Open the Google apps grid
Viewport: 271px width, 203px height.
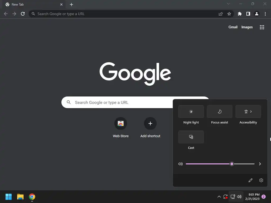(x=262, y=27)
